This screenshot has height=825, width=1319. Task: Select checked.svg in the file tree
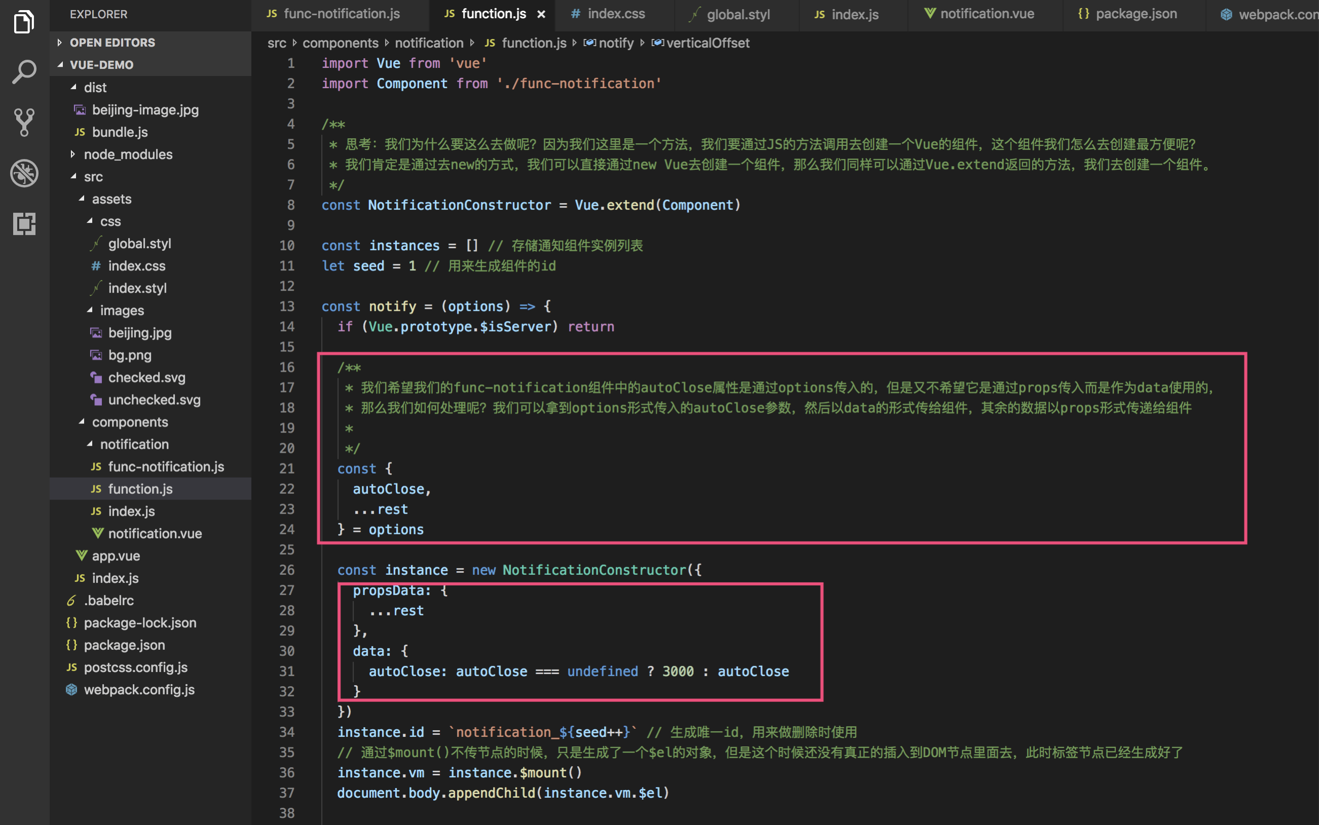146,377
